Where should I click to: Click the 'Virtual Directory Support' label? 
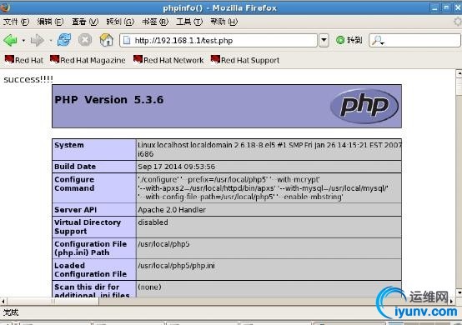[x=88, y=227]
